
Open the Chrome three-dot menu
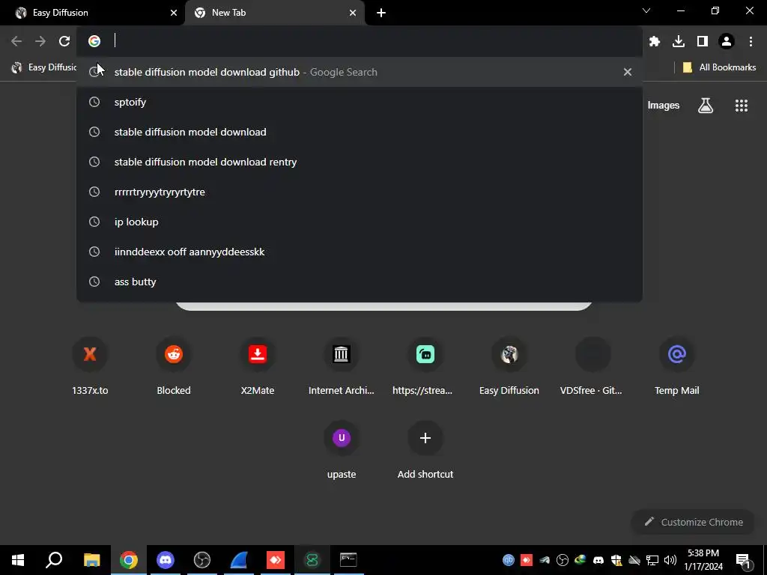751,42
